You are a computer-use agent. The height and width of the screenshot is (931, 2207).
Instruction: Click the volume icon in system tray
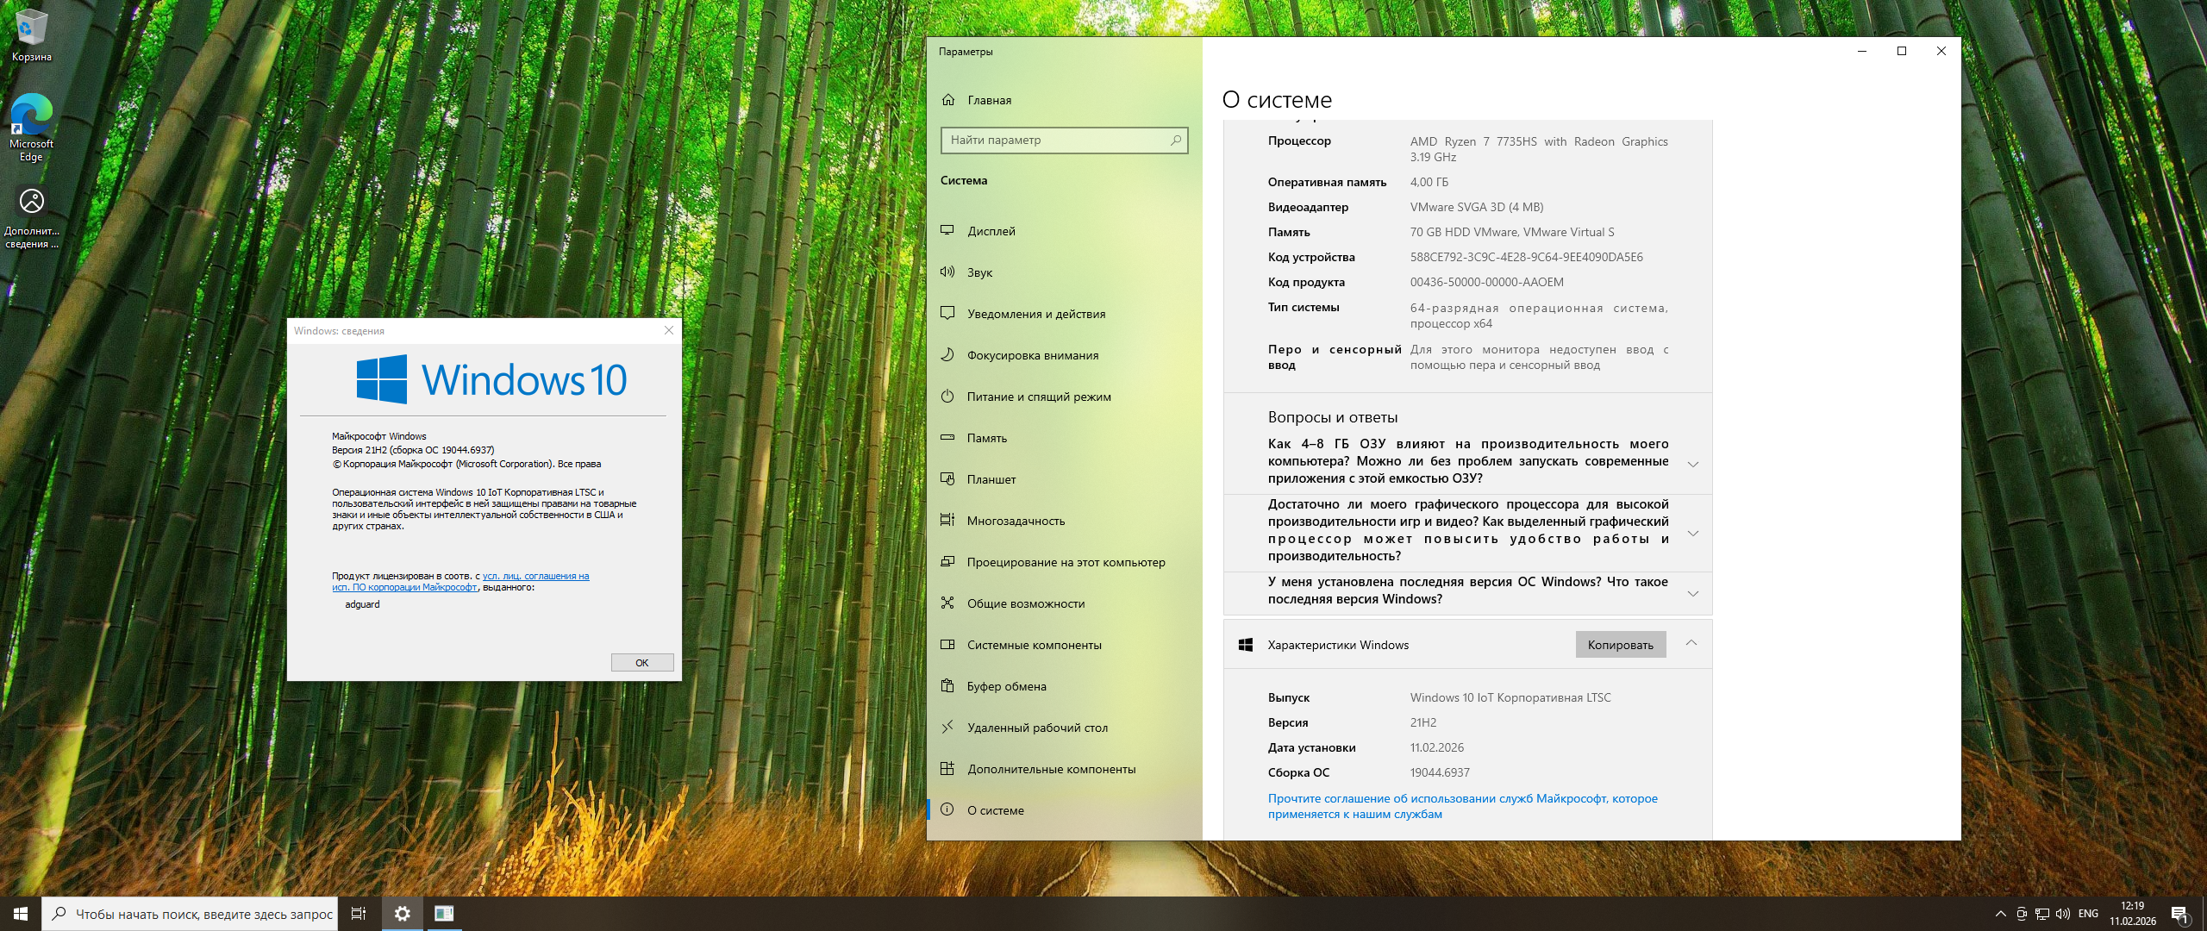pyautogui.click(x=2062, y=914)
